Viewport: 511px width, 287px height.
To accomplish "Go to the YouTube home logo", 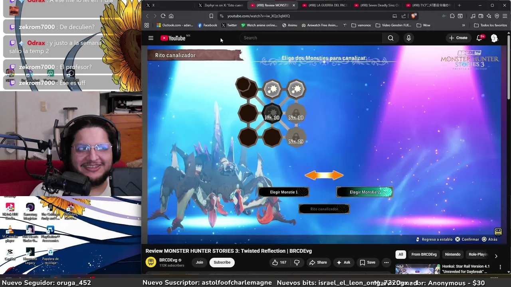I will tap(173, 38).
